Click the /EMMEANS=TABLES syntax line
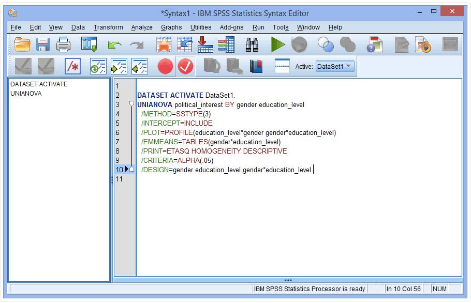This screenshot has height=303, width=471. (211, 142)
